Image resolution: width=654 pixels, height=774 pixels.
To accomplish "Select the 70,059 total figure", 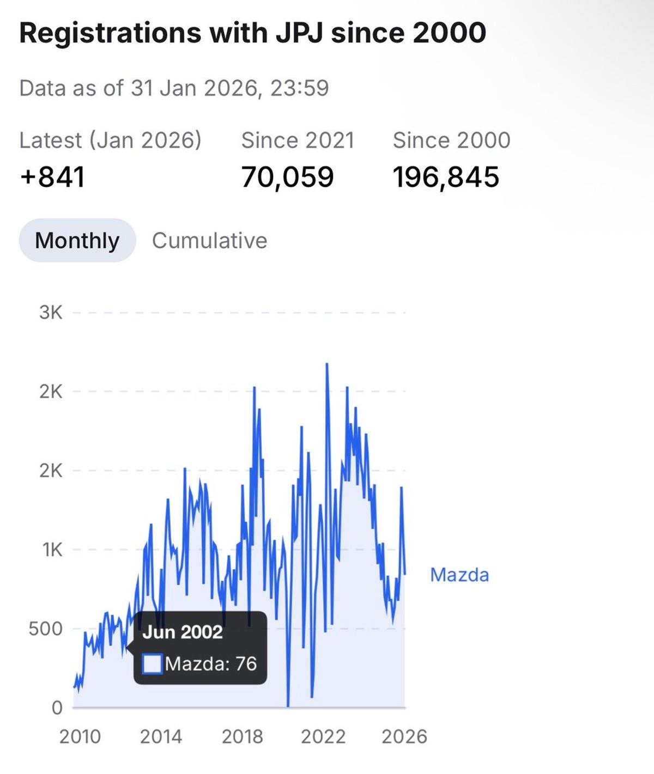I will pyautogui.click(x=287, y=177).
